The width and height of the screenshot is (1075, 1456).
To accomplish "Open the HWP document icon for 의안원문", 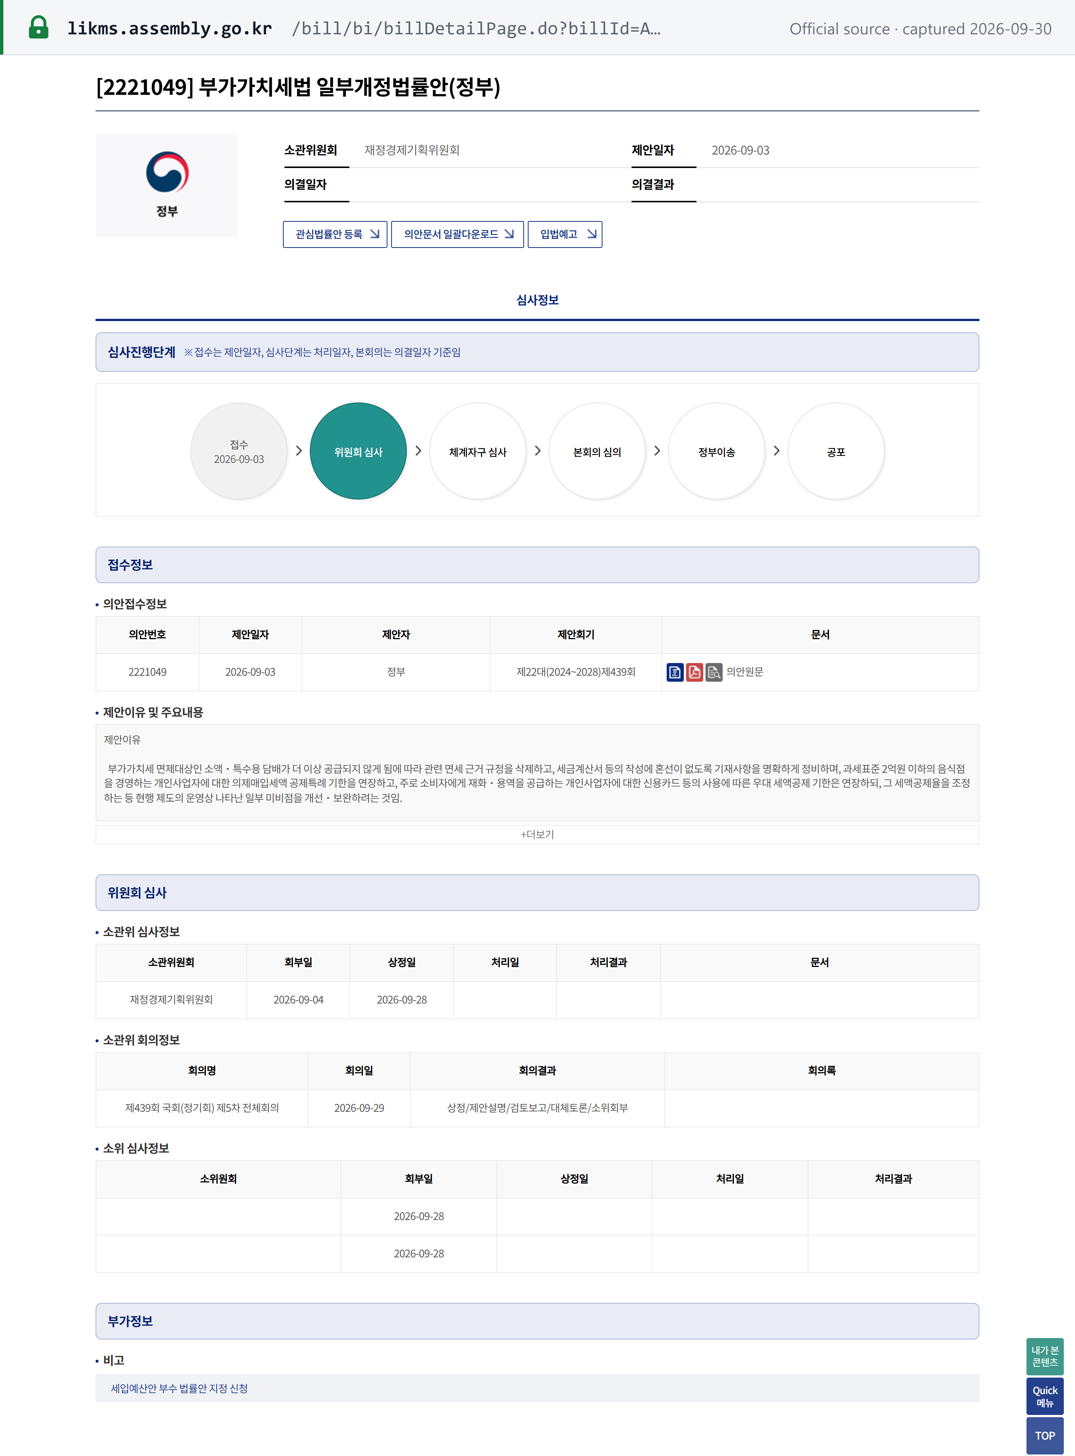I will tap(675, 672).
